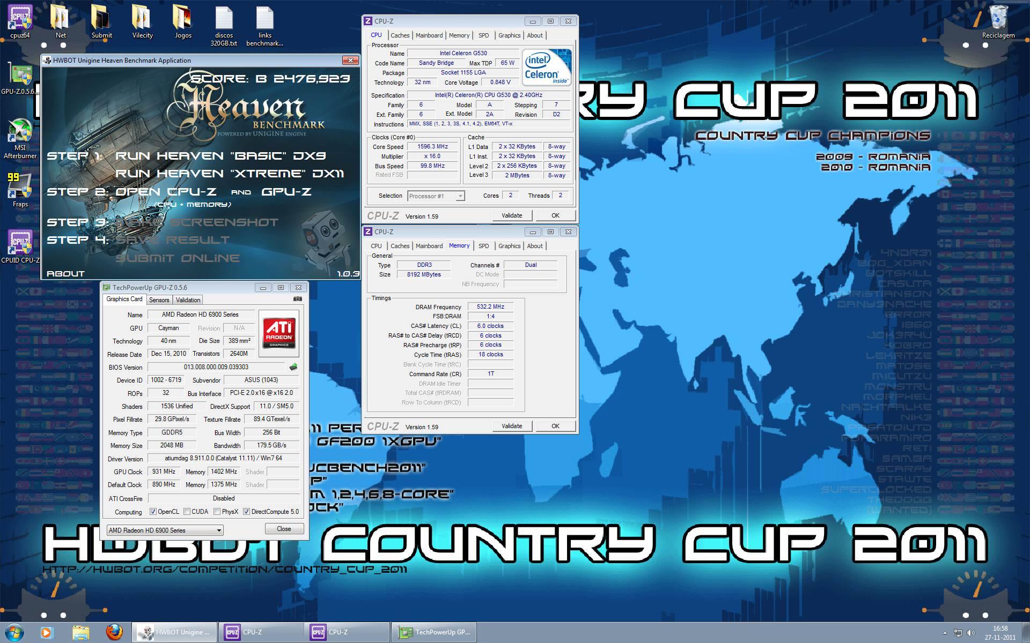
Task: Open SPD tab in lower CPU-Z window
Action: [x=483, y=246]
